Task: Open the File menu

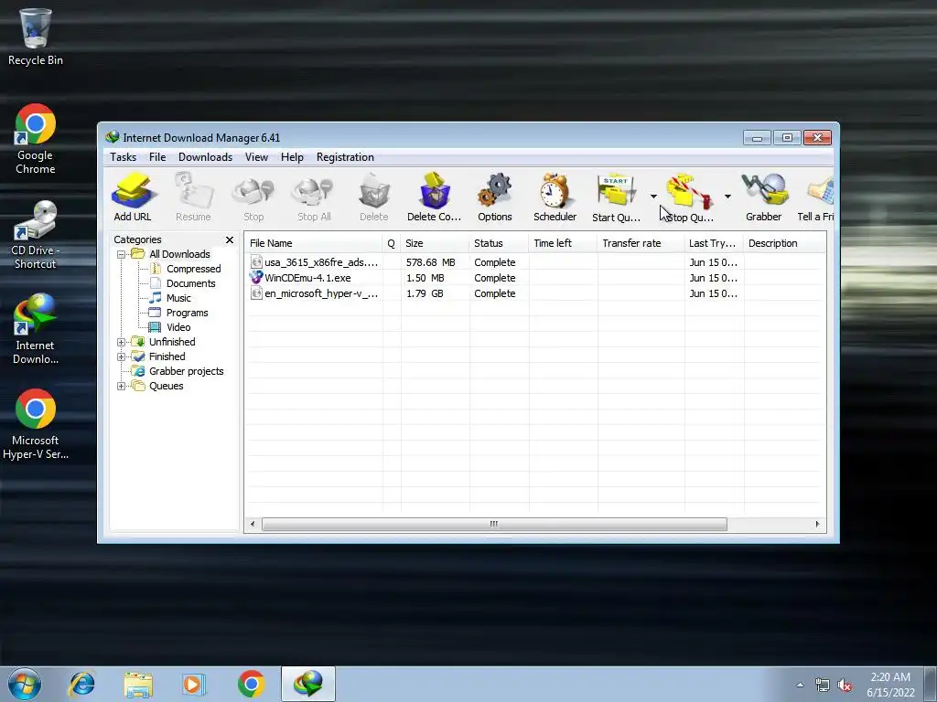Action: tap(157, 157)
